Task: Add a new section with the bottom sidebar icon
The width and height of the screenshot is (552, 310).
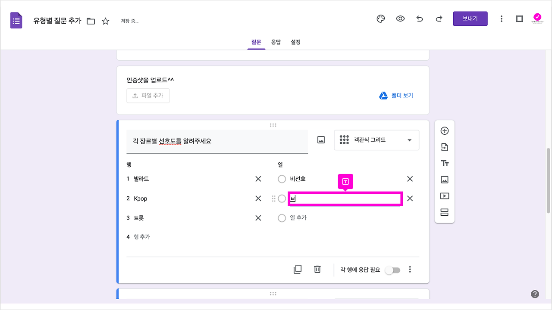Action: point(445,212)
